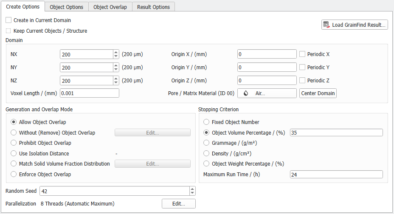
Task: Choose Match Solid Volume Fraction Distribution
Action: point(14,164)
